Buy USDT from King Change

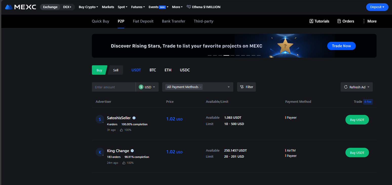coord(357,153)
